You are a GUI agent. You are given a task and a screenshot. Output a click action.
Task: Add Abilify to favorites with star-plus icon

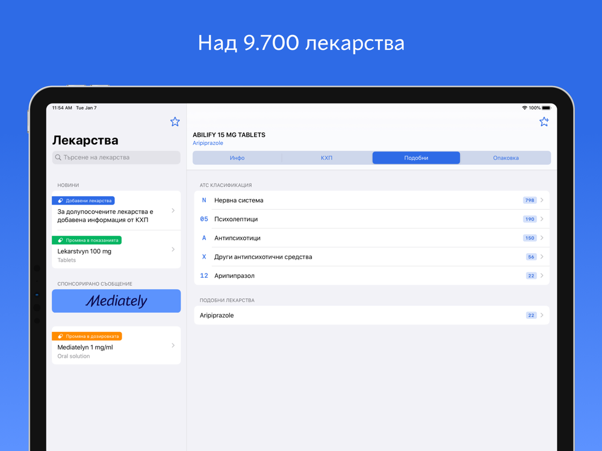point(544,121)
